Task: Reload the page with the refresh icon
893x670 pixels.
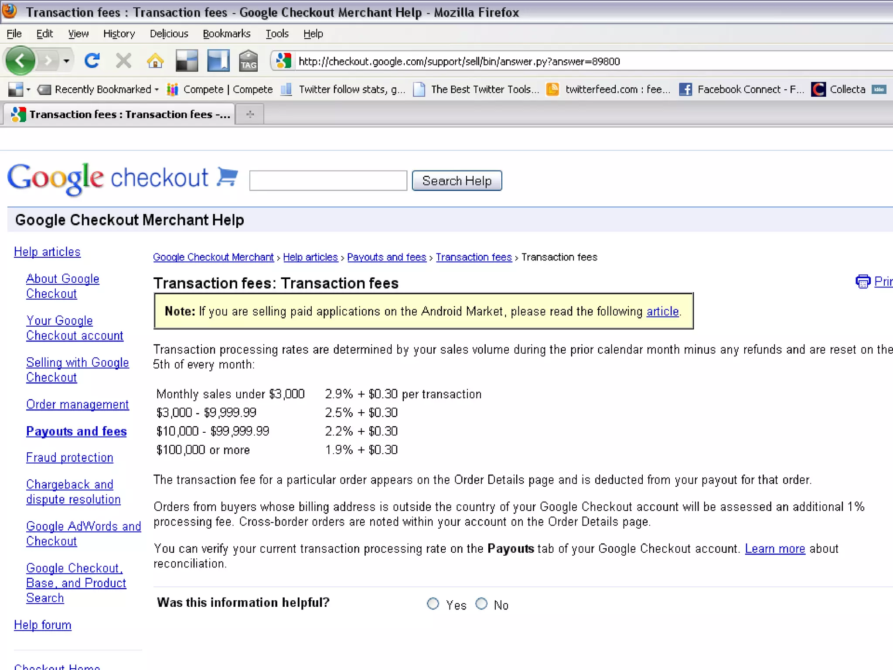Action: 92,61
